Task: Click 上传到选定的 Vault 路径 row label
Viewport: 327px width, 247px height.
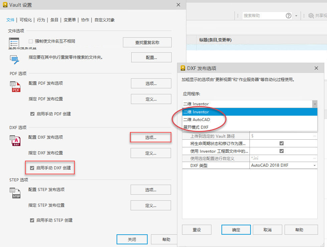Action: coord(216,136)
